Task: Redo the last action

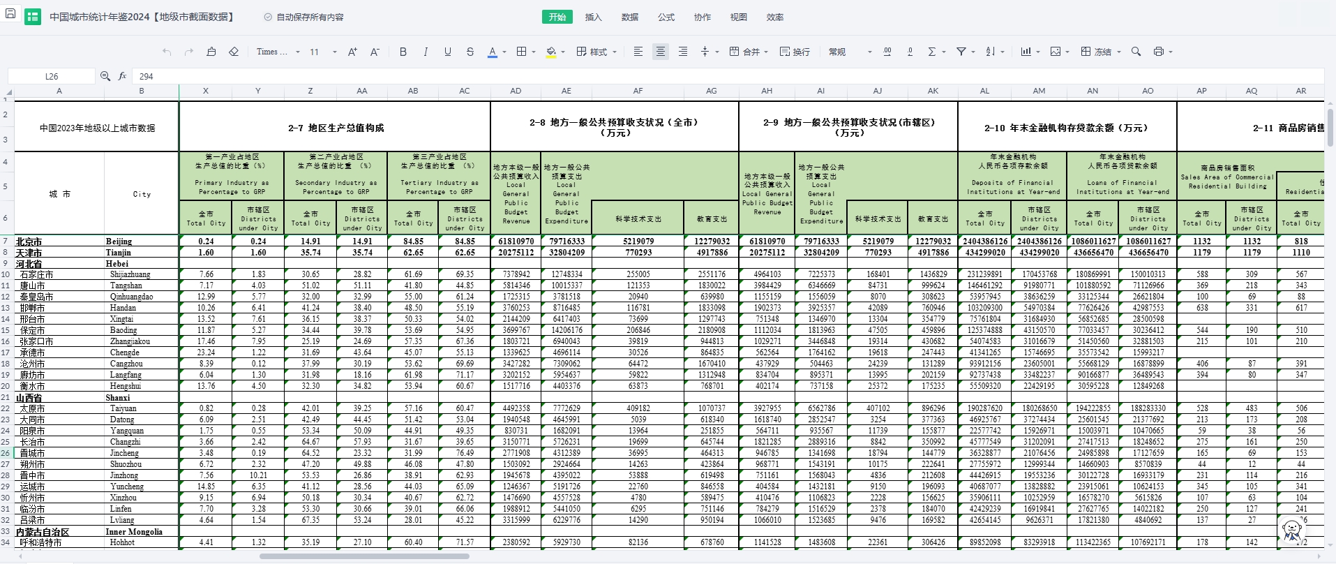Action: point(189,52)
